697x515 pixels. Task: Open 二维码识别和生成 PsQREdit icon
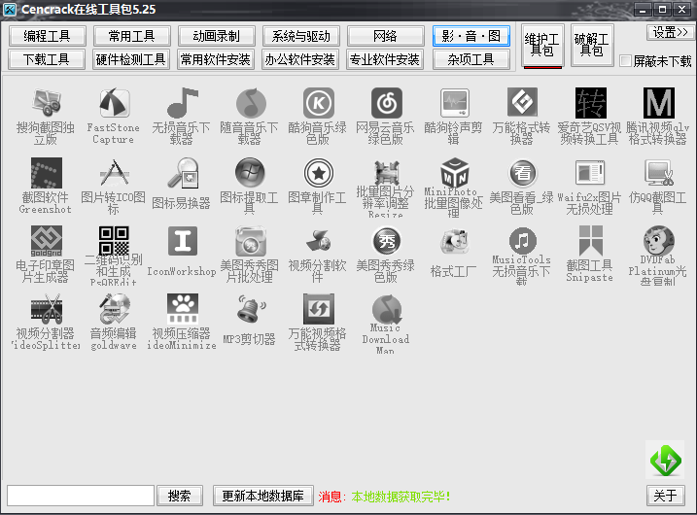[x=114, y=241]
